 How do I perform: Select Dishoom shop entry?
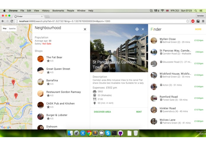click(61, 127)
